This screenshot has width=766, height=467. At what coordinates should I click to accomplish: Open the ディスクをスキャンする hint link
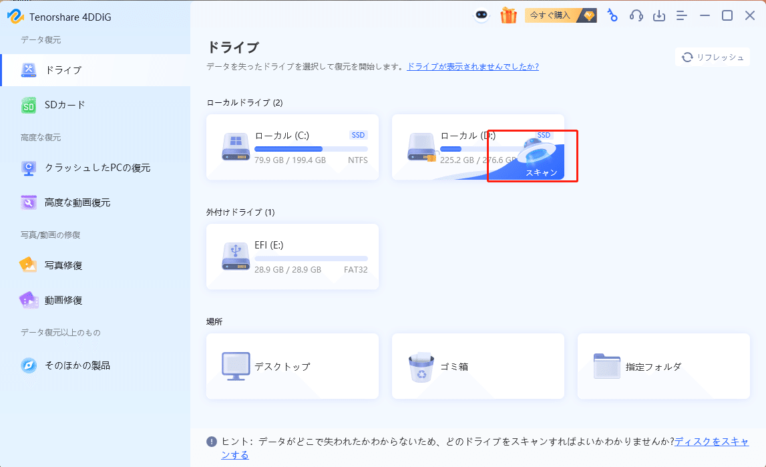coord(711,442)
